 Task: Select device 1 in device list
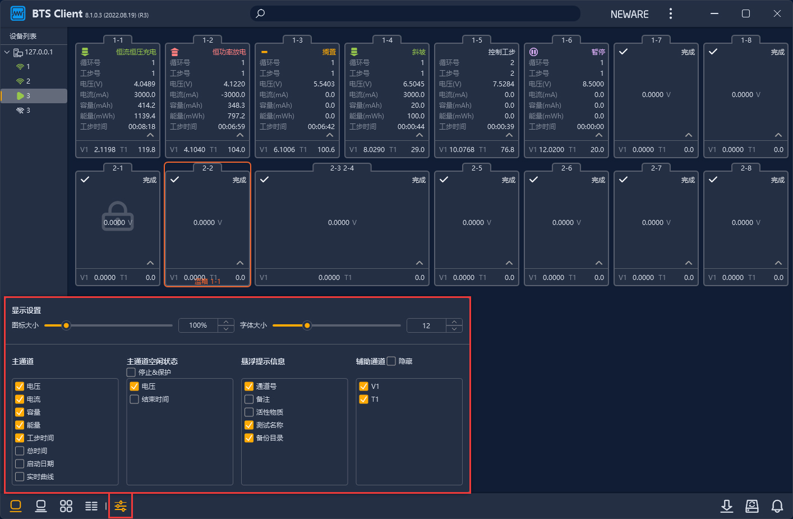pyautogui.click(x=27, y=67)
